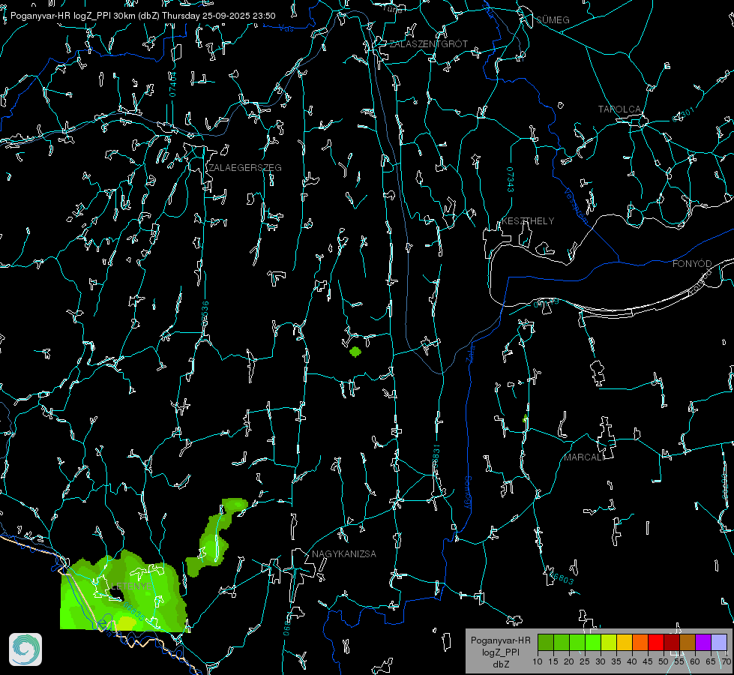Click the ZALAEGERSZEG city label
Screen dimensions: 734x675
245,168
